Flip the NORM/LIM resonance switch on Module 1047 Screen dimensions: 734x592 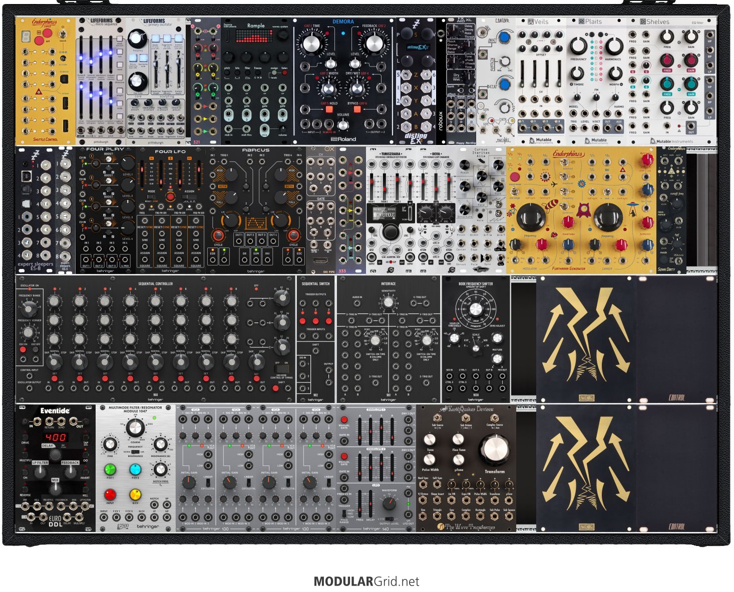point(135,451)
